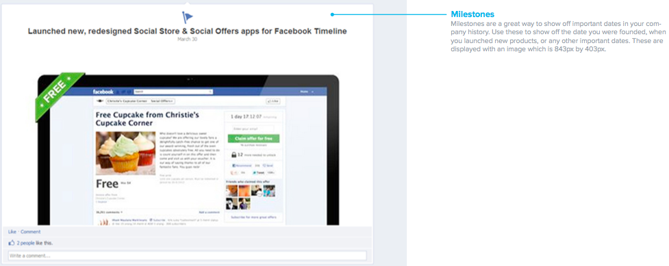Open the '2 people' likes link
Image resolution: width=669 pixels, height=266 pixels.
25,243
